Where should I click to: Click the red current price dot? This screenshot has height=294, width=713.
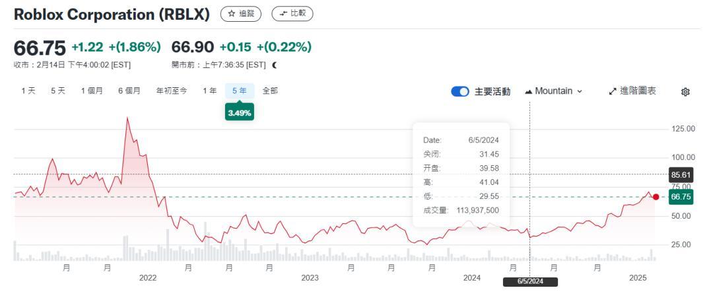pyautogui.click(x=656, y=197)
